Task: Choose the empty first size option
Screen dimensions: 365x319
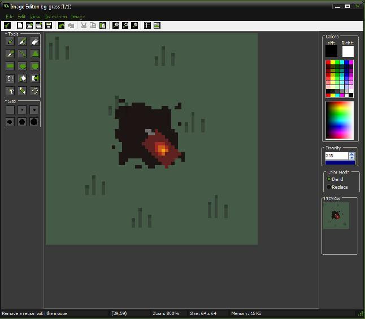Action: [x=10, y=110]
